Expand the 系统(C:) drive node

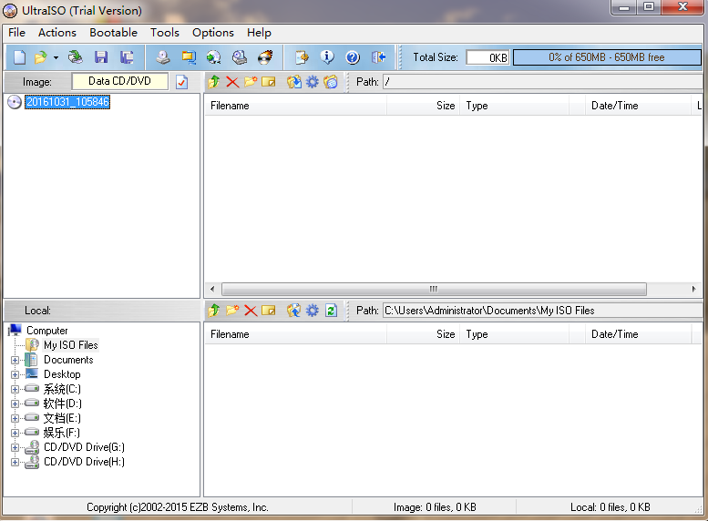(x=15, y=389)
